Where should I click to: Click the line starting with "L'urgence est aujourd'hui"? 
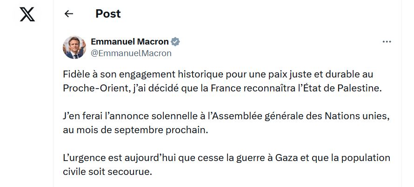click(x=226, y=158)
